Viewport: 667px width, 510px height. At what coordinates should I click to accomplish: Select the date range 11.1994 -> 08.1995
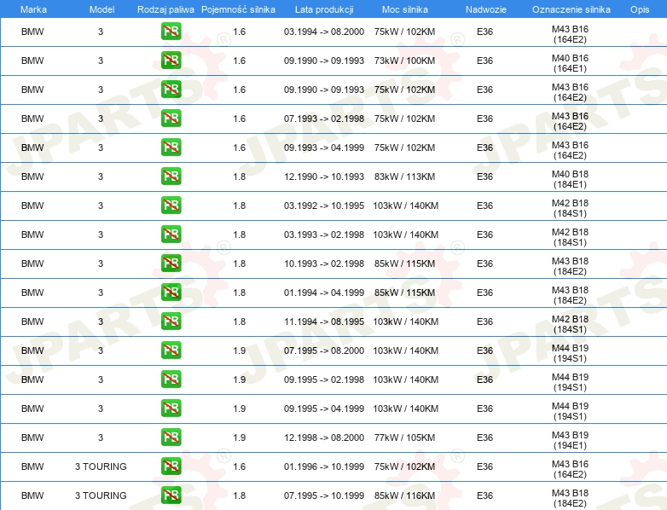tap(324, 322)
